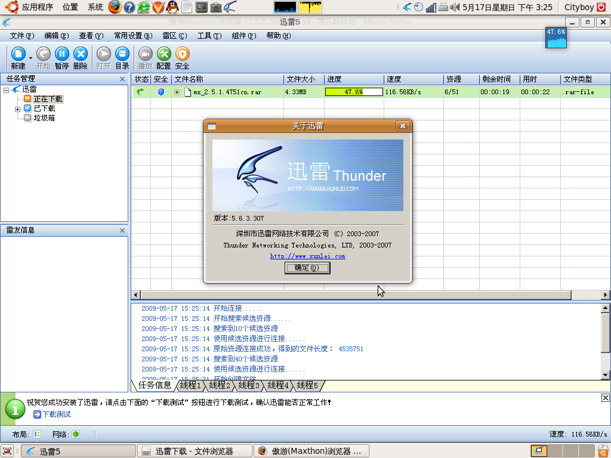Close the 任务管理 panel
This screenshot has width=611, height=458.
(122, 79)
